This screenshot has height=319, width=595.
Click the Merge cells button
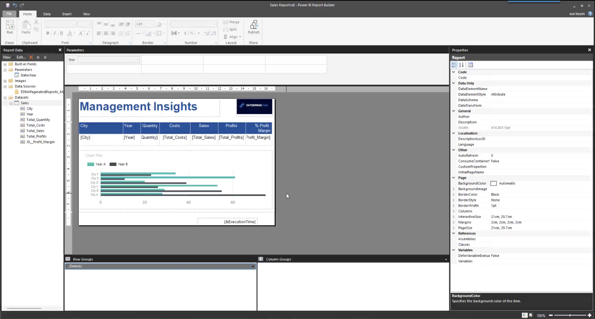tap(232, 22)
